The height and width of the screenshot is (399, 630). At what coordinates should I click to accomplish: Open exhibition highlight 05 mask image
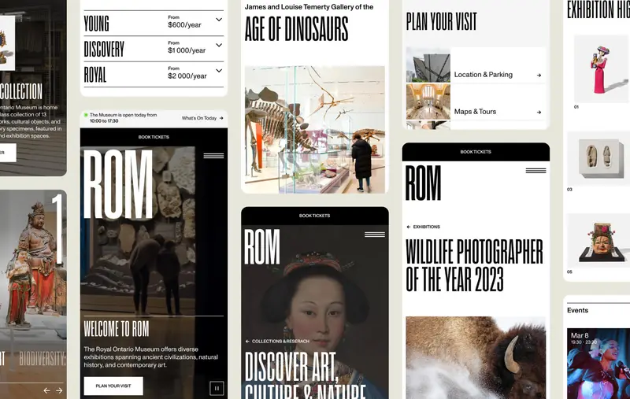tap(598, 241)
